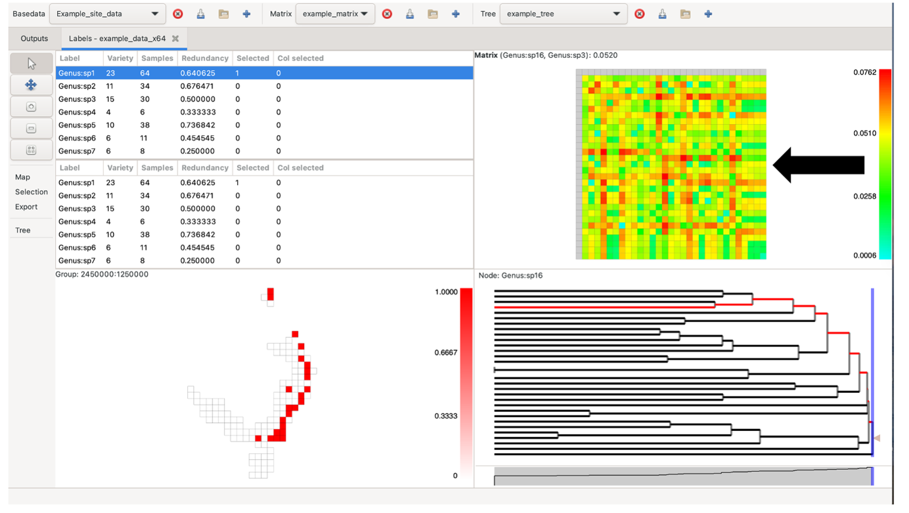
Task: Open the Export menu in sidebar
Action: (26, 207)
